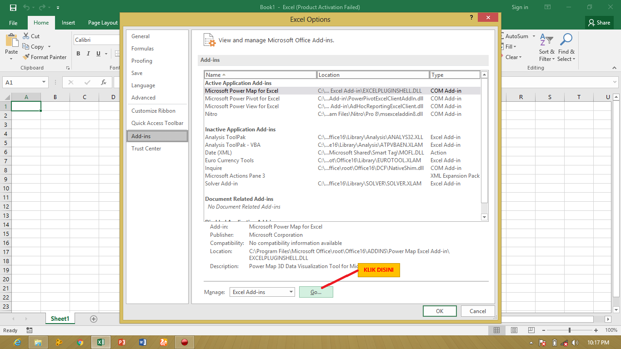Select the Format Painter brush
This screenshot has height=349, width=621.
[26, 57]
